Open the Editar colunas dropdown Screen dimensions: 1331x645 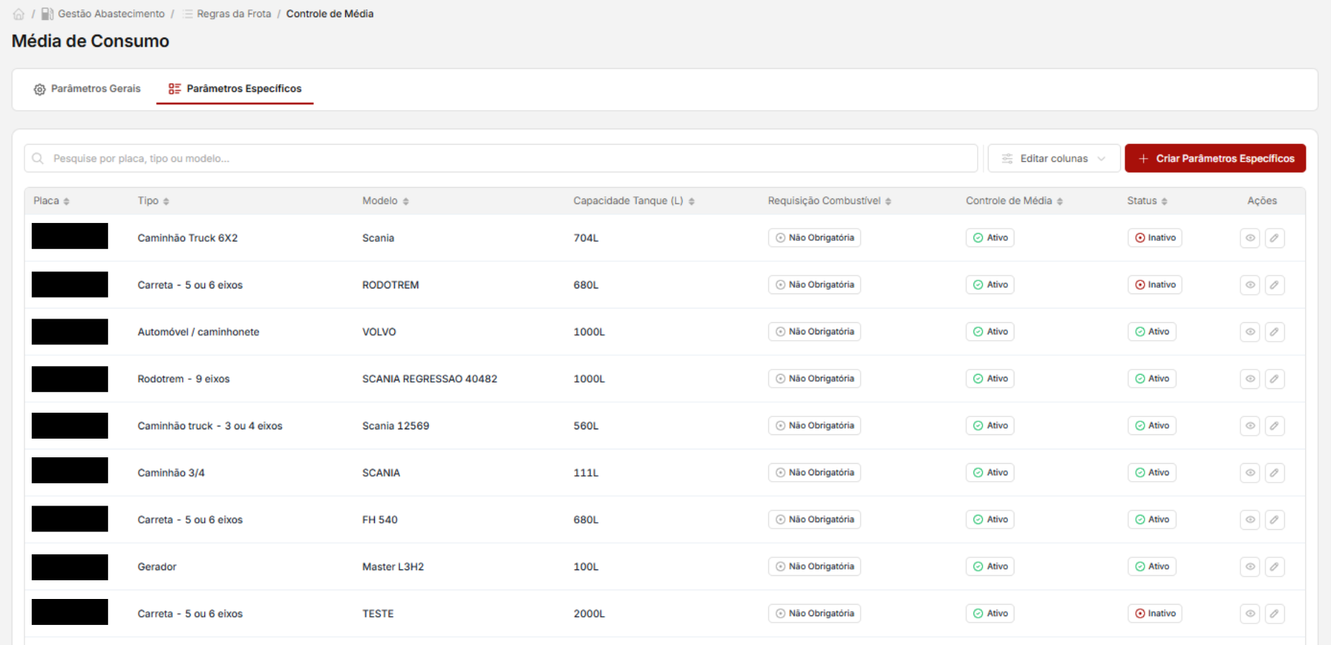[x=1053, y=158]
